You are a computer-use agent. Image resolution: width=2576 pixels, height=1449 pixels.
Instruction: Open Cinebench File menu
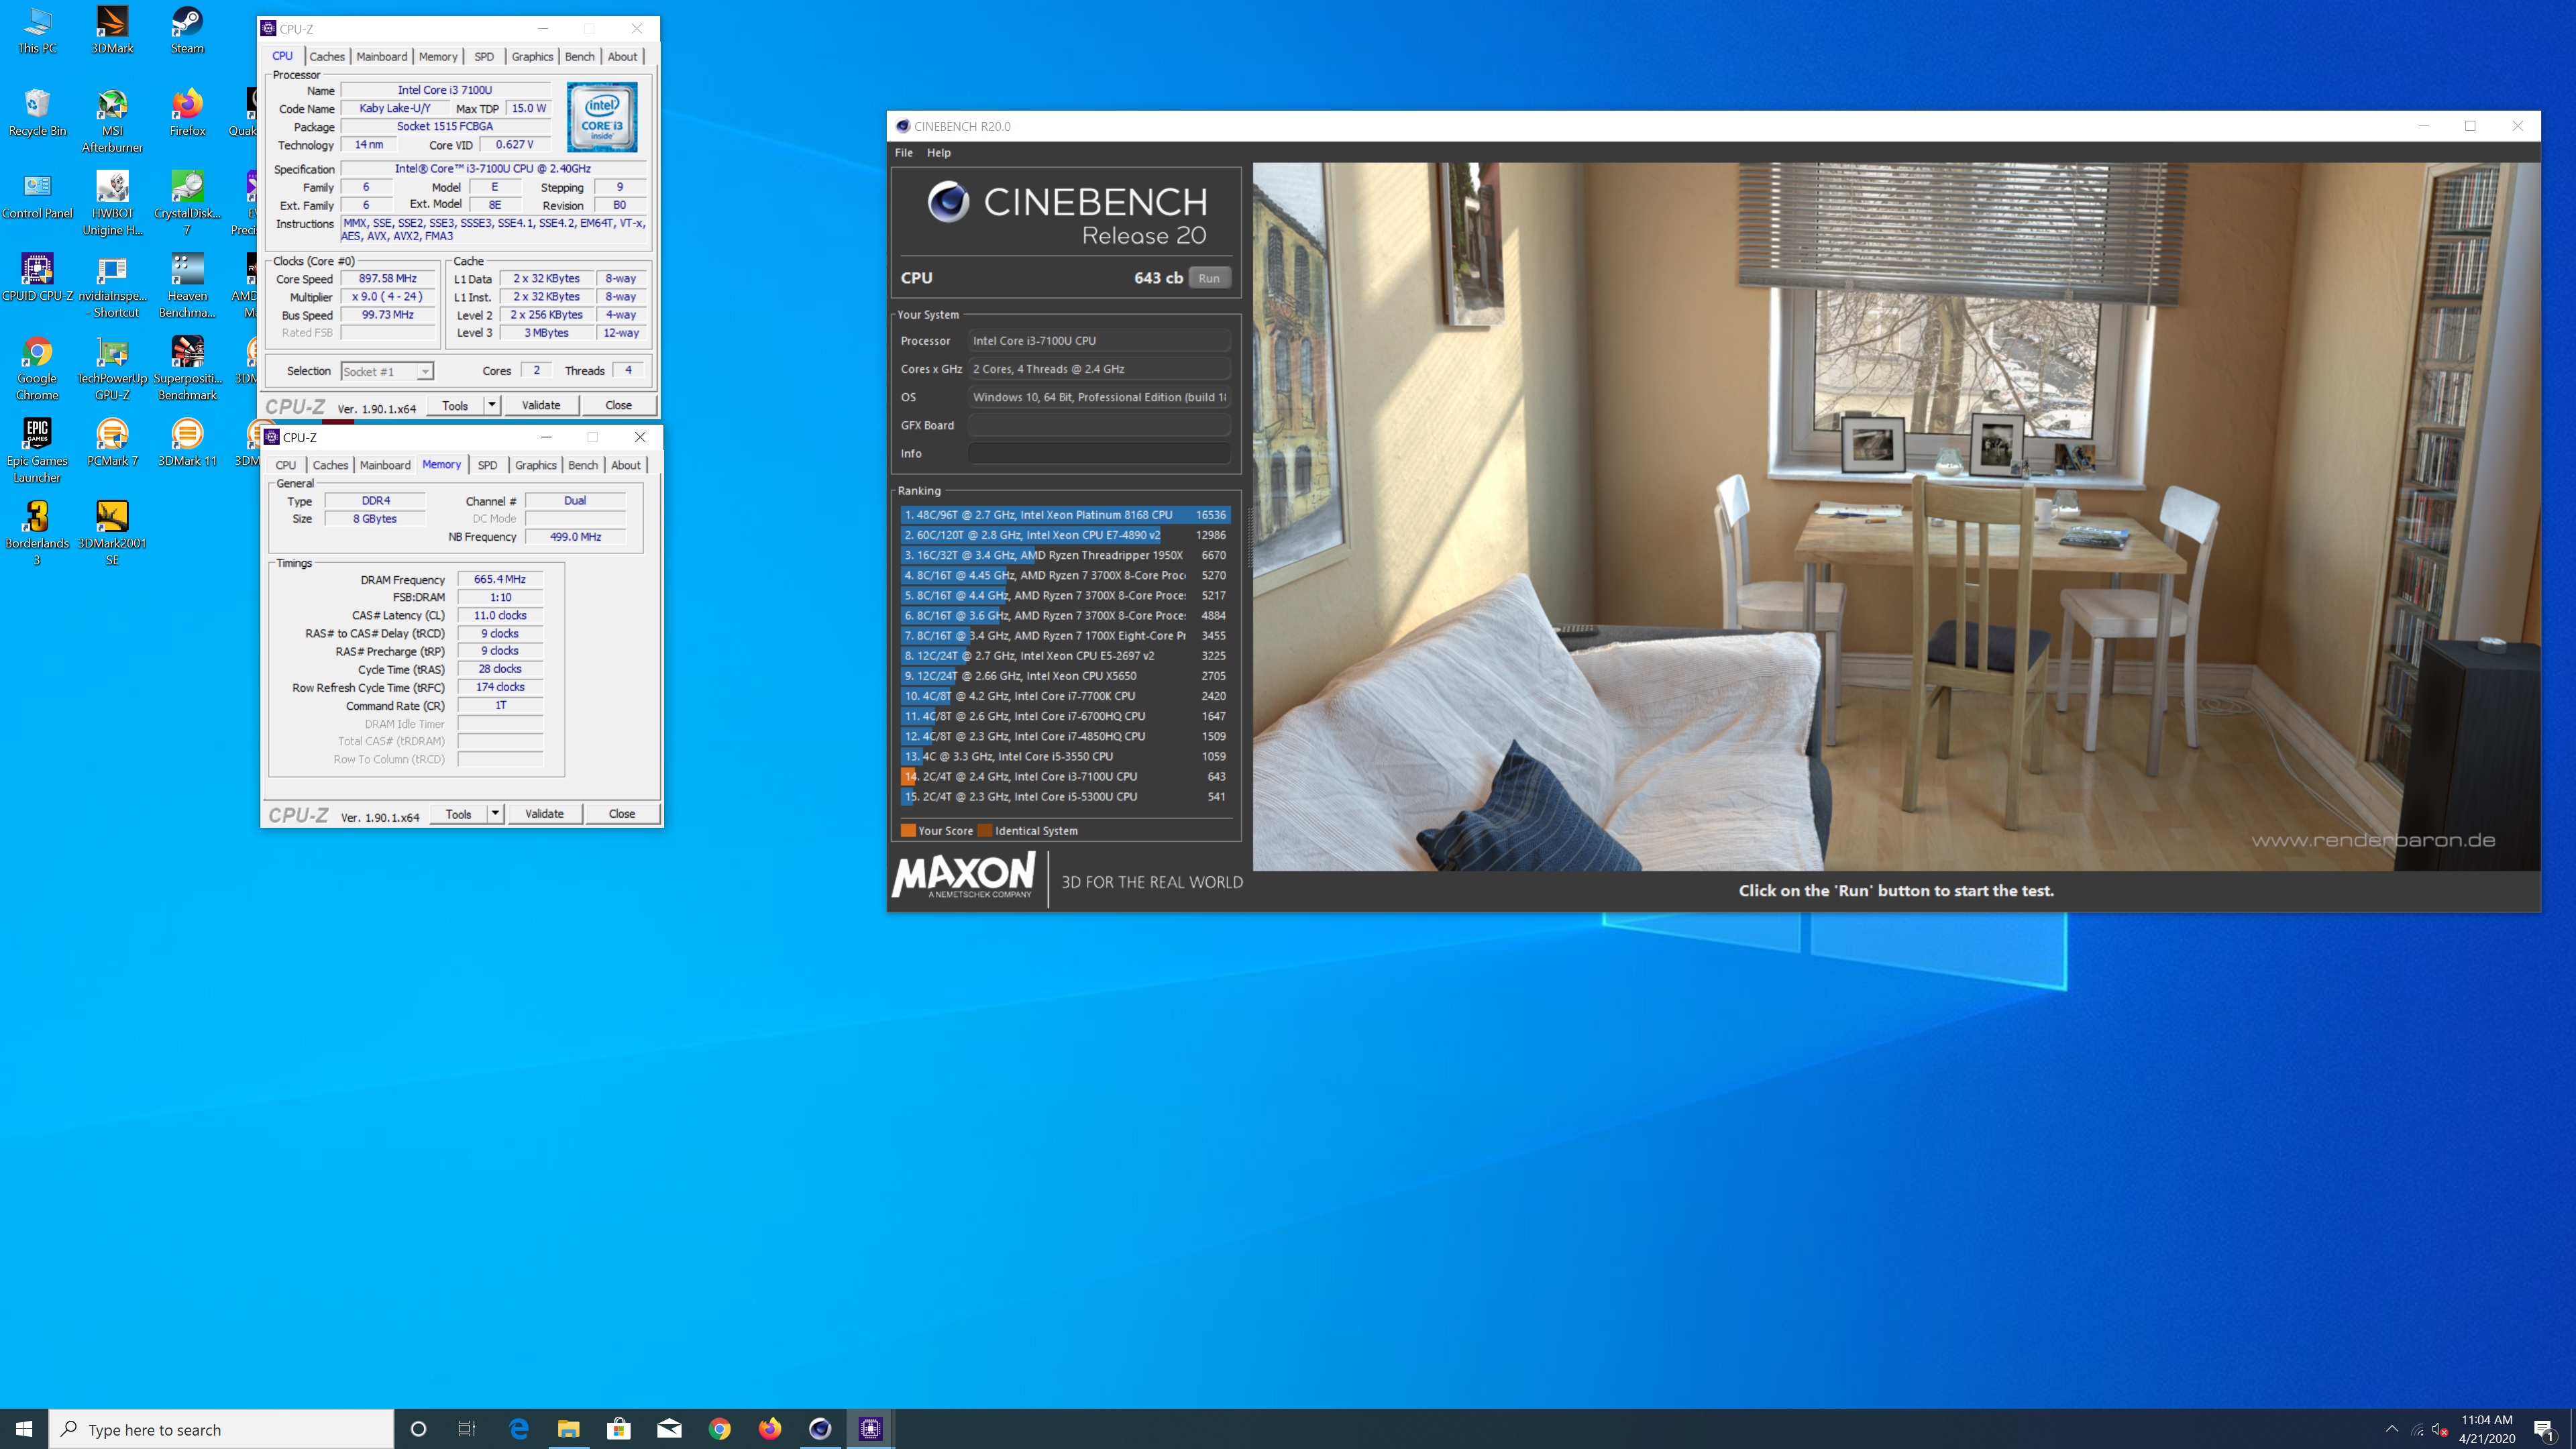904,152
